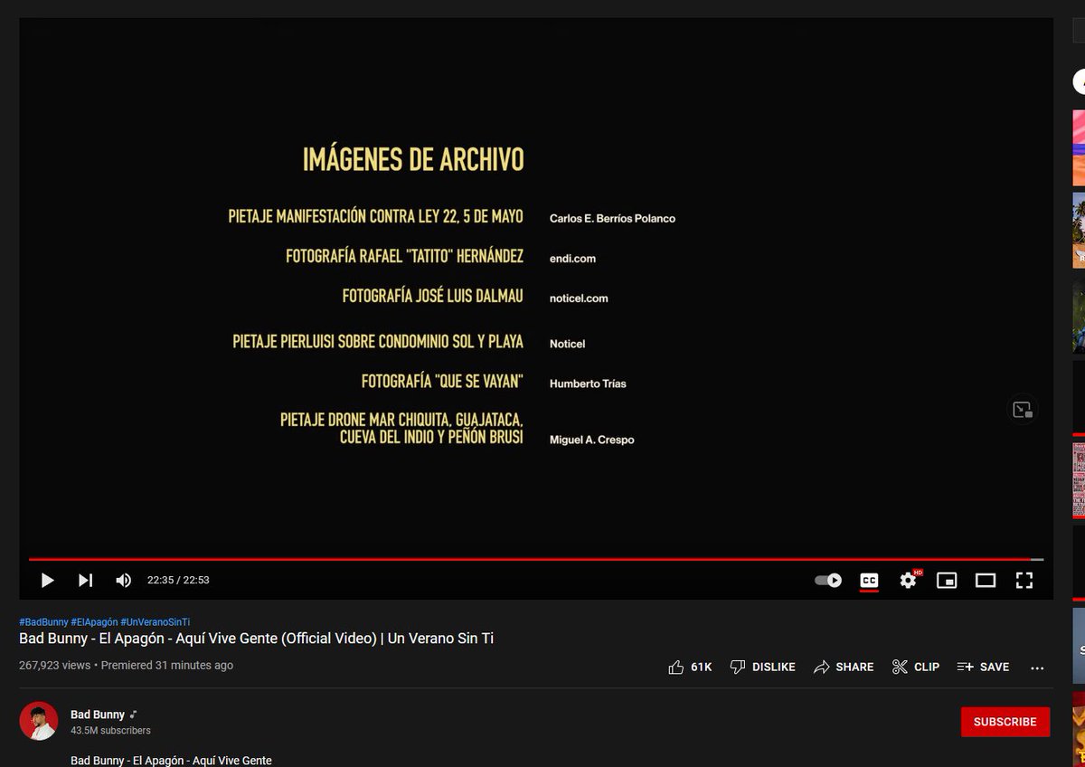Click 'endi.com' credit text
The image size is (1085, 767).
click(572, 259)
